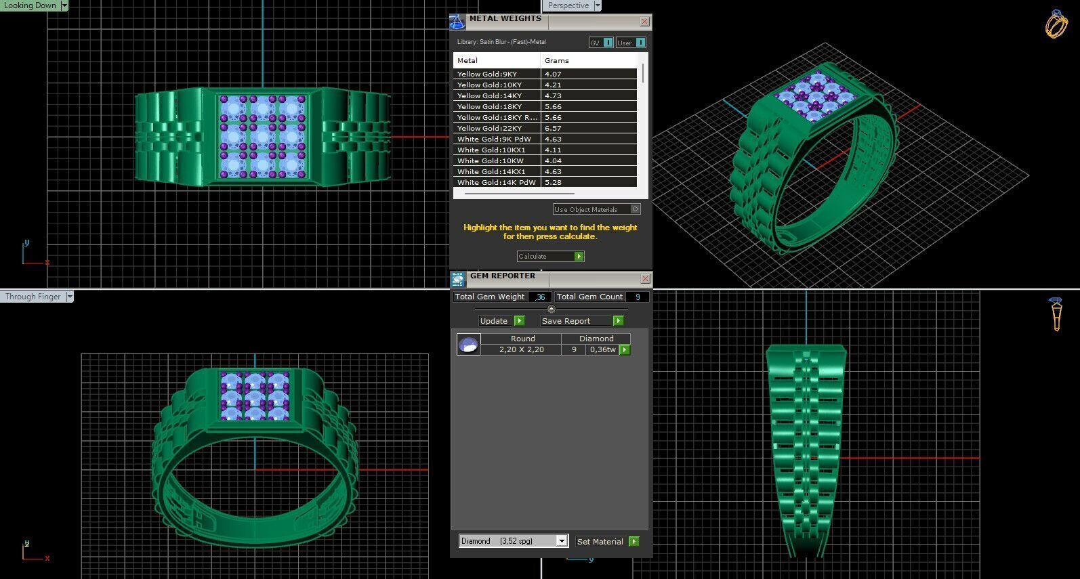Select the Through Finger viewport label

coord(33,297)
